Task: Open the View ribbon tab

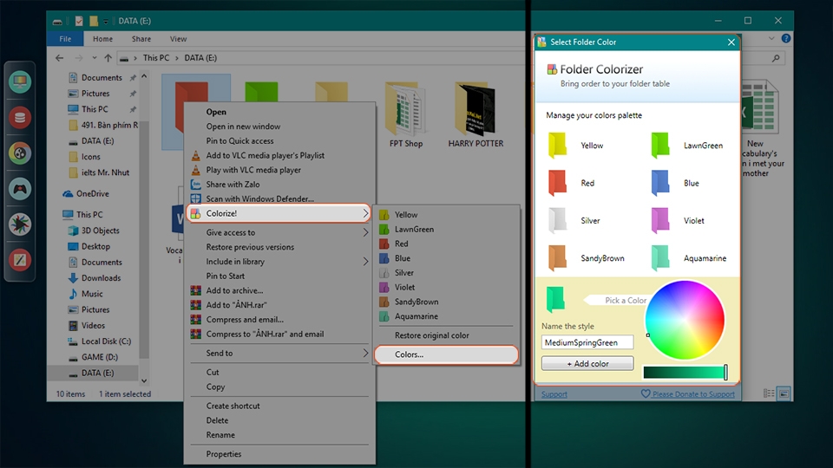Action: click(x=178, y=39)
